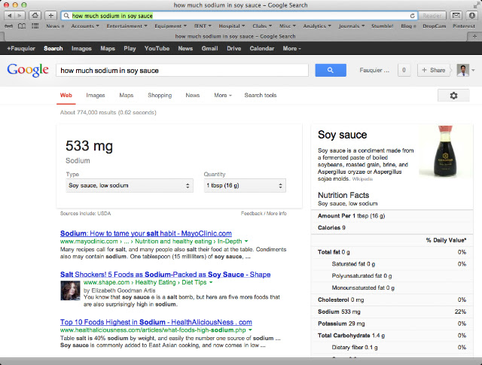Switch to Images search tab
The width and height of the screenshot is (482, 365).
tap(96, 96)
